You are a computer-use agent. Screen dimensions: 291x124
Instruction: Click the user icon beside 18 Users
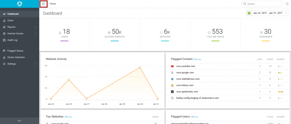pyautogui.click(x=60, y=33)
